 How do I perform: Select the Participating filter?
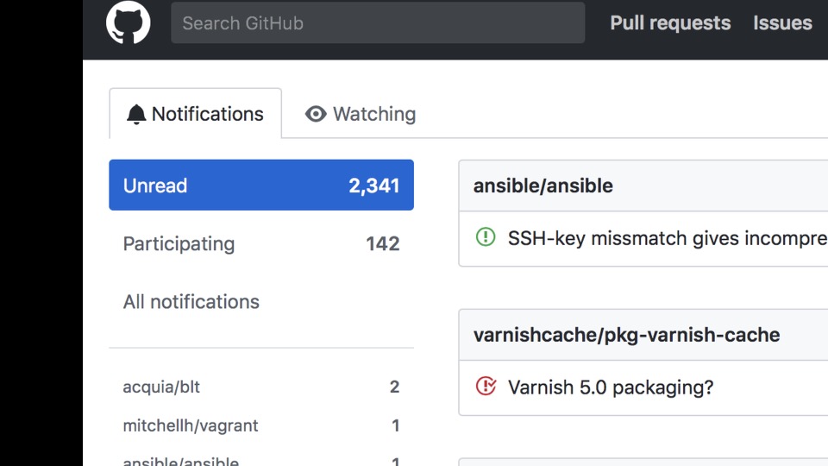(261, 243)
